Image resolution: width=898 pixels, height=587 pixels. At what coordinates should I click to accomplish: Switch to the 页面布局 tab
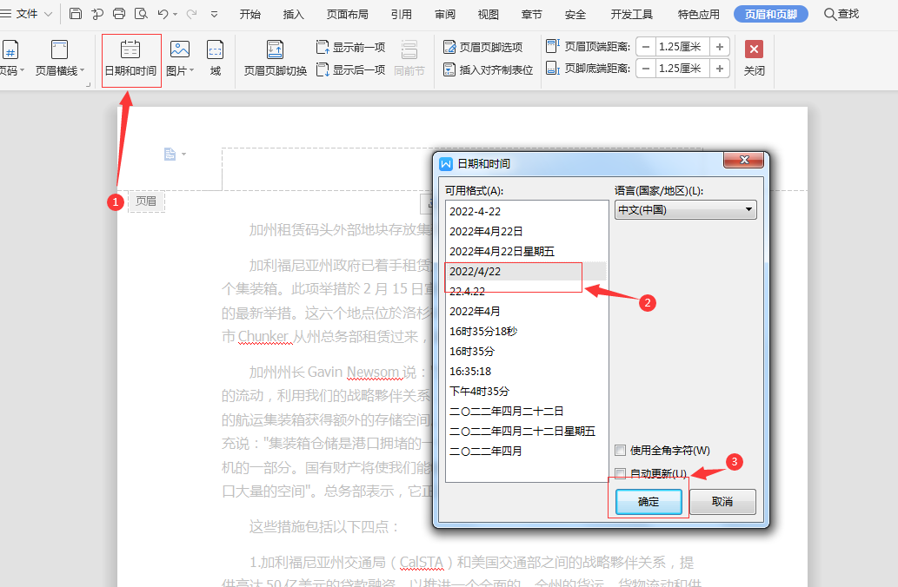[x=347, y=14]
